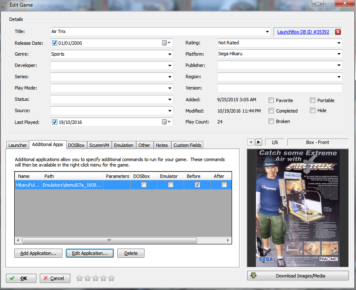Click the Path column header
Screen dimensions: 356x290
72,176
